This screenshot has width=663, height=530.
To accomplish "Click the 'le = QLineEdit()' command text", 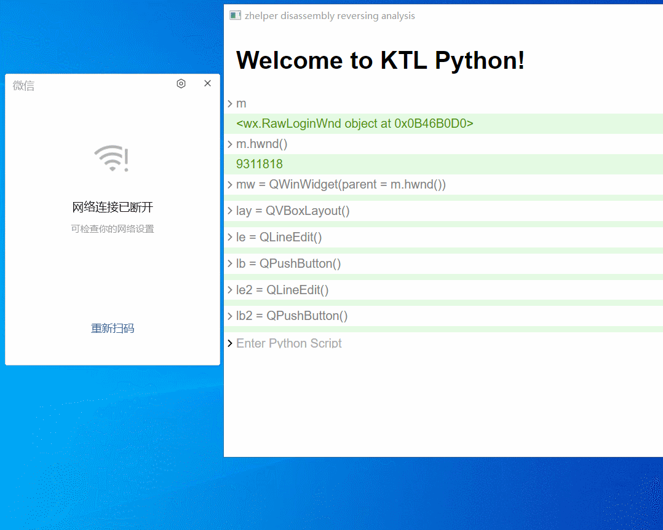I will (279, 237).
